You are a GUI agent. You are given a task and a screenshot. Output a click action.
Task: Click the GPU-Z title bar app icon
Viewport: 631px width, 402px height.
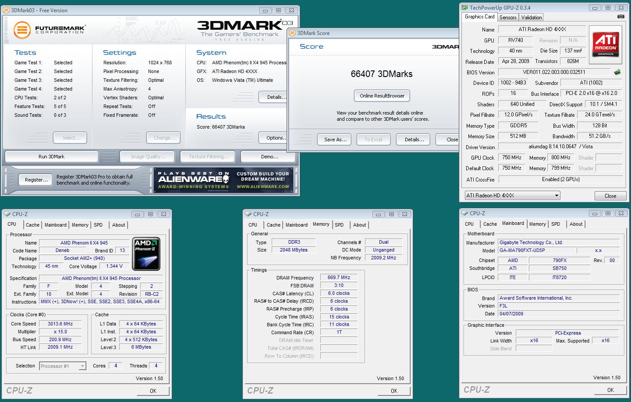point(464,7)
